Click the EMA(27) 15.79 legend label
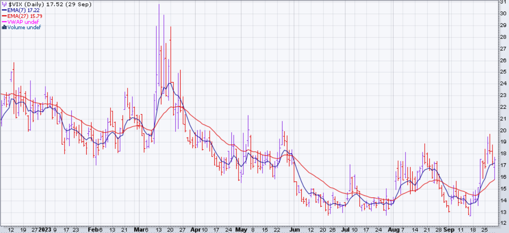Image resolution: width=509 pixels, height=233 pixels. point(25,16)
